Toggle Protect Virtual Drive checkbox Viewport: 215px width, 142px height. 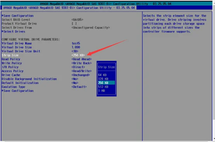click(x=74, y=23)
